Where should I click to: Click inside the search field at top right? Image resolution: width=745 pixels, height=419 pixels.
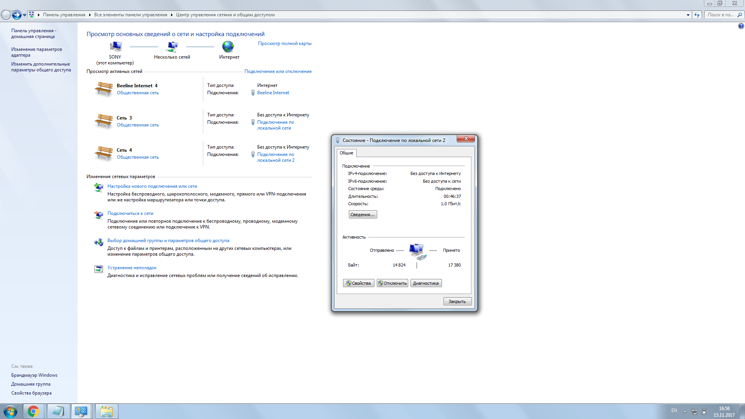(x=722, y=15)
